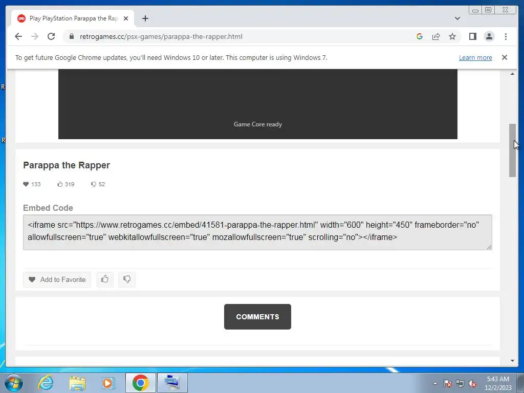
Task: Close the Parappa the Rapper tab
Action: [x=126, y=18]
